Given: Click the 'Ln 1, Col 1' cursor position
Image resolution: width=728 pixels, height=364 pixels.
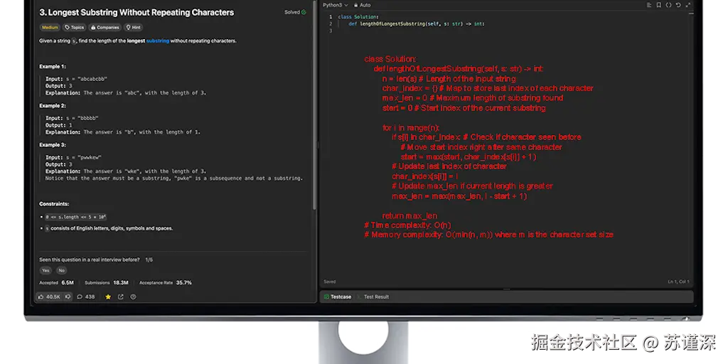Looking at the screenshot, I should [678, 282].
